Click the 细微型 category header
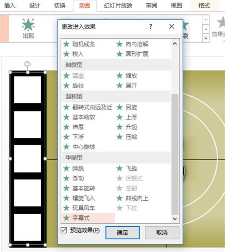 pyautogui.click(x=116, y=65)
